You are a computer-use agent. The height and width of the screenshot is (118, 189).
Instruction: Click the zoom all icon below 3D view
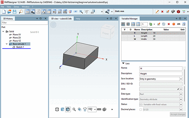point(74,109)
